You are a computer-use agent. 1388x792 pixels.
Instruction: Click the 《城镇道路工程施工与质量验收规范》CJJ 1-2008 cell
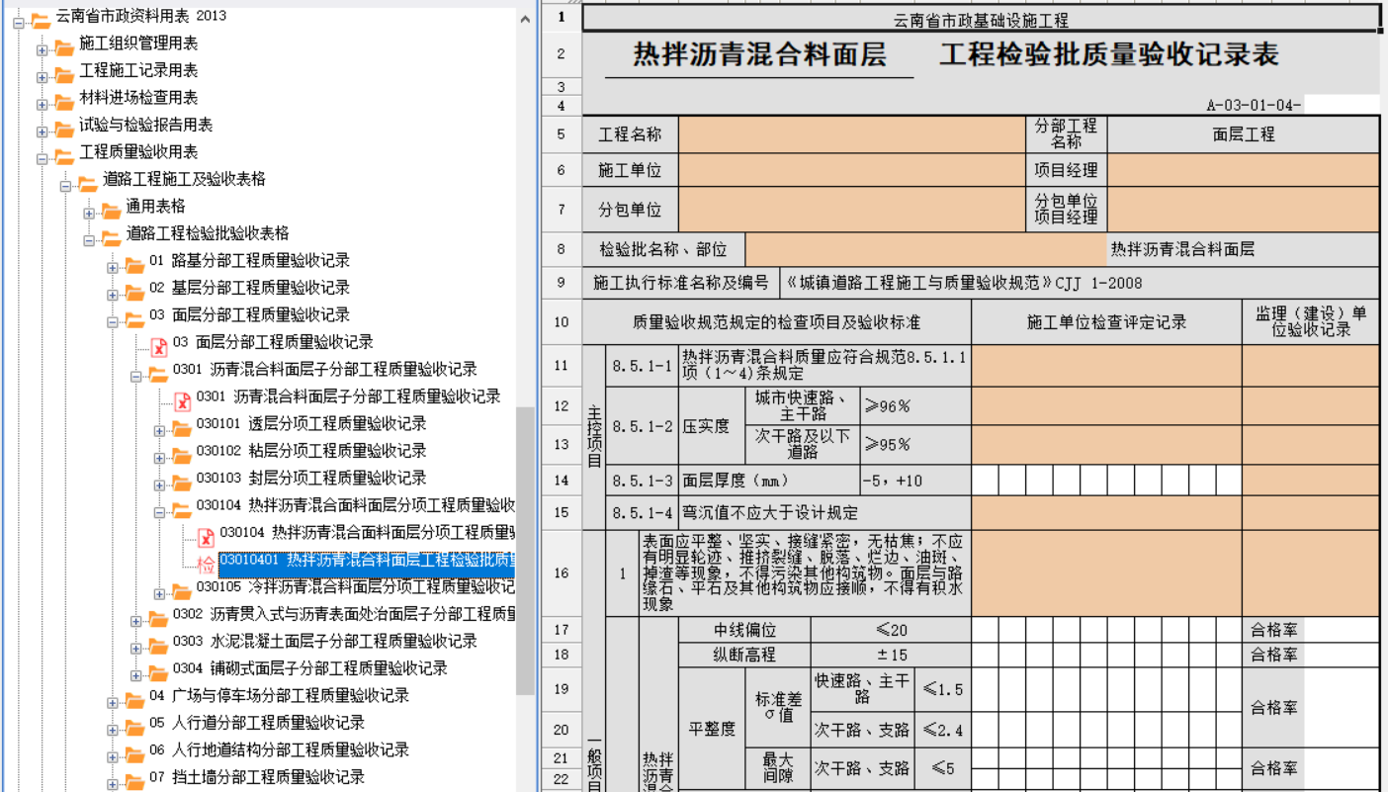point(1079,283)
